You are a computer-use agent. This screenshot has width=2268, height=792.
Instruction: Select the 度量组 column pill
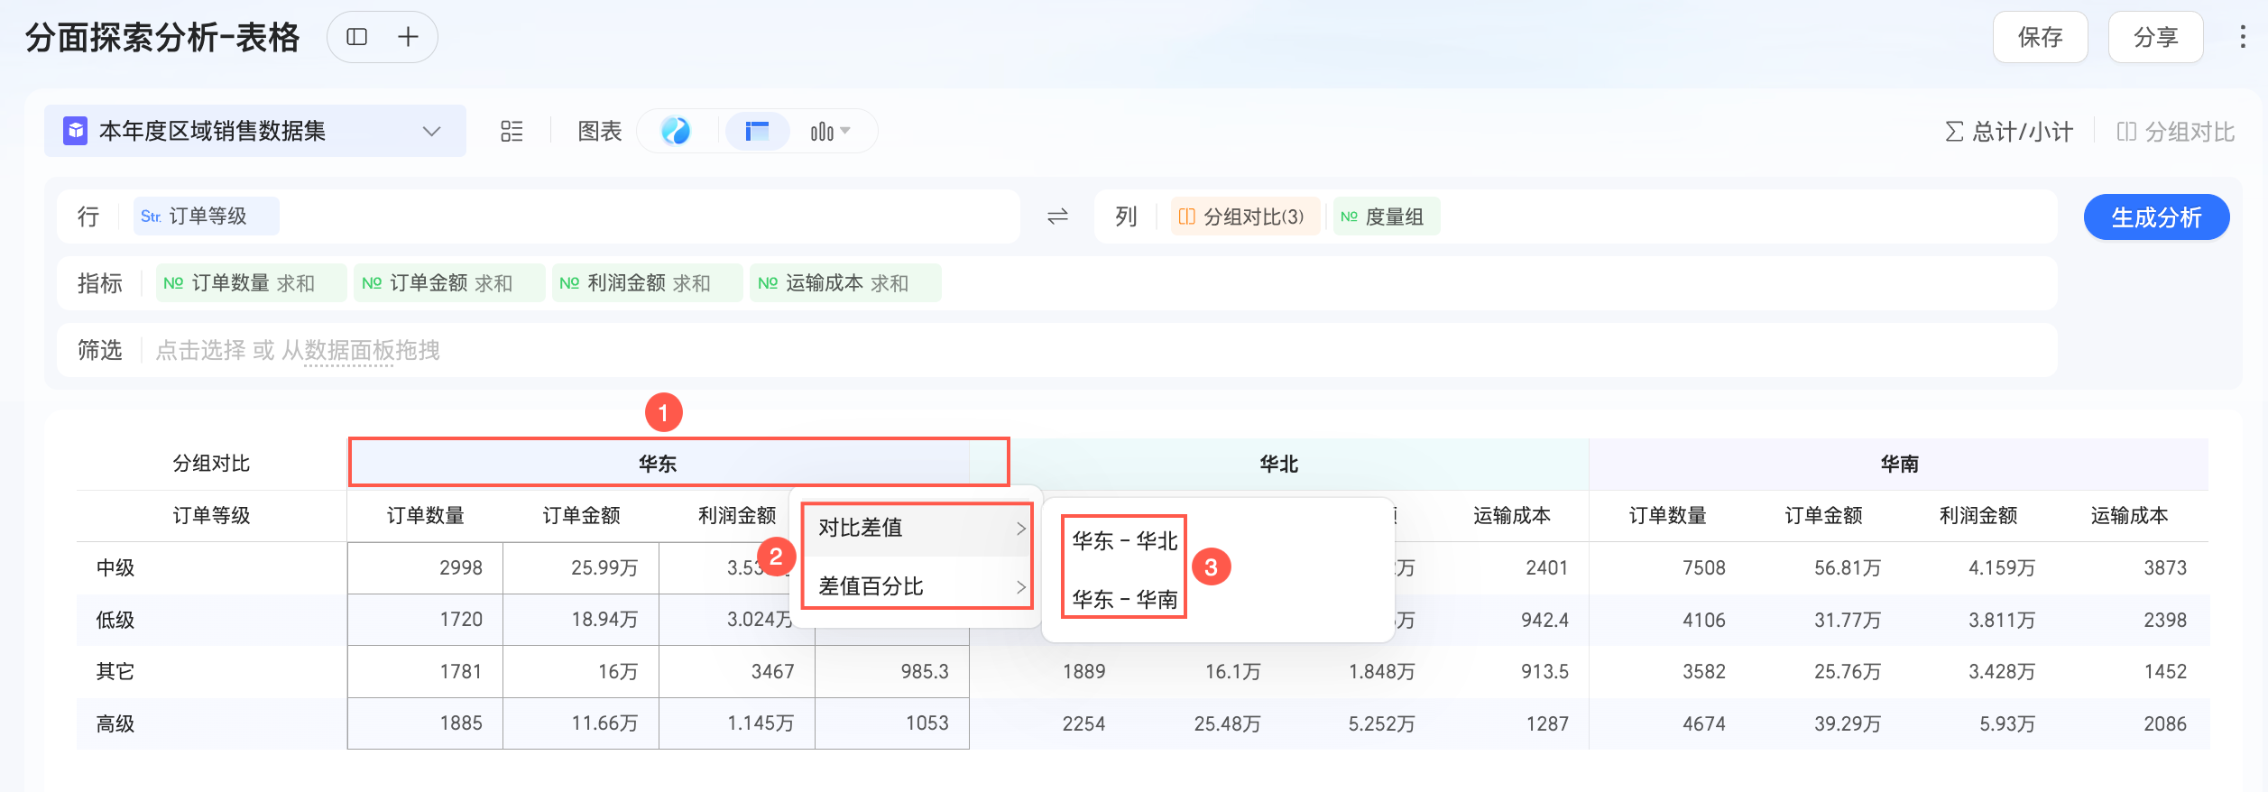tap(1386, 216)
